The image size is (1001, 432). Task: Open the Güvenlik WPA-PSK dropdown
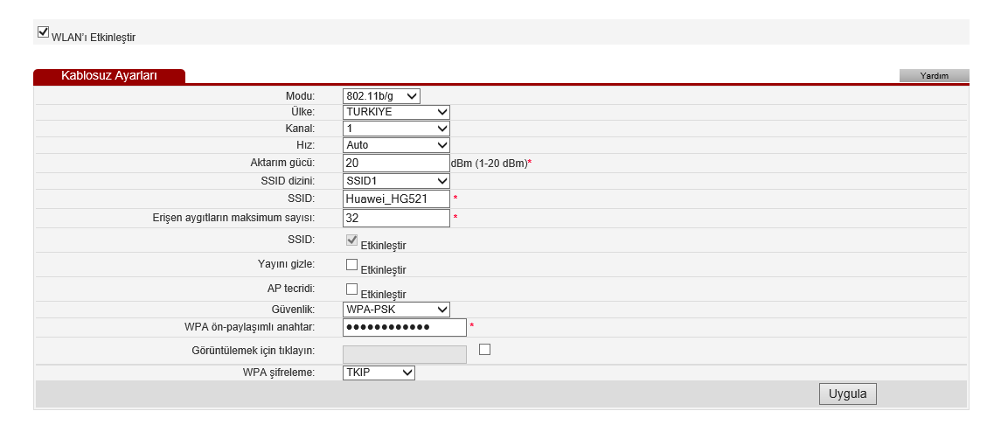coord(396,310)
